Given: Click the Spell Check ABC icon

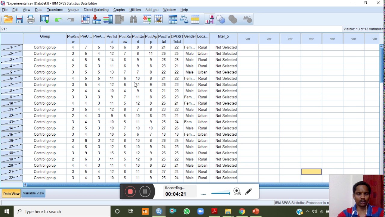Looking at the screenshot, I should tap(247, 20).
